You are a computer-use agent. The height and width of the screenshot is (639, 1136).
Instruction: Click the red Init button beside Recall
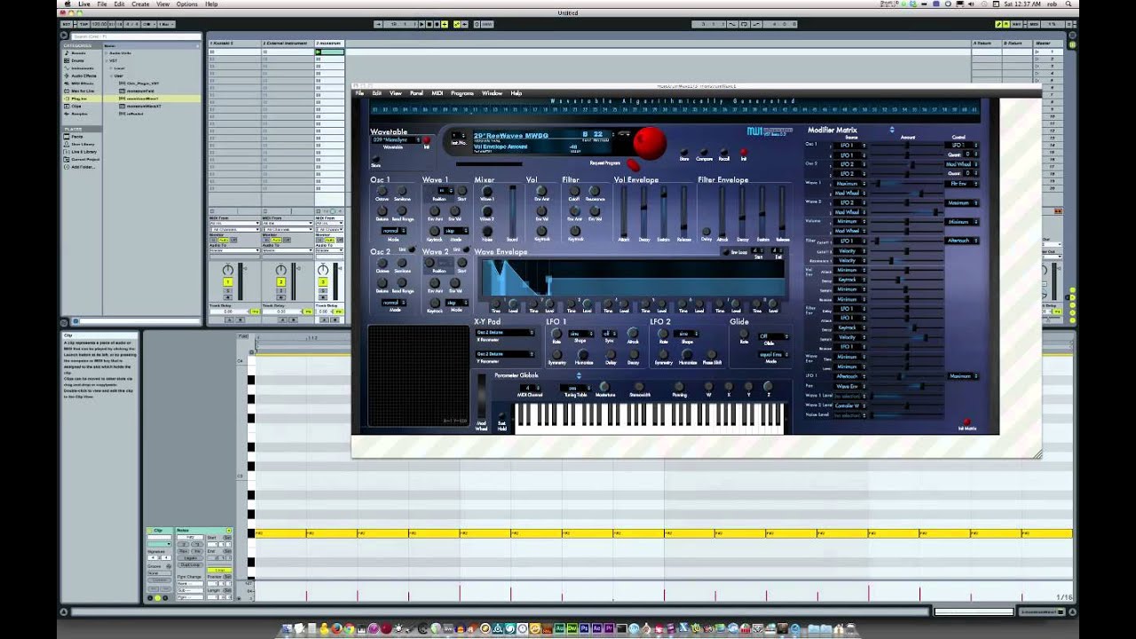click(744, 152)
